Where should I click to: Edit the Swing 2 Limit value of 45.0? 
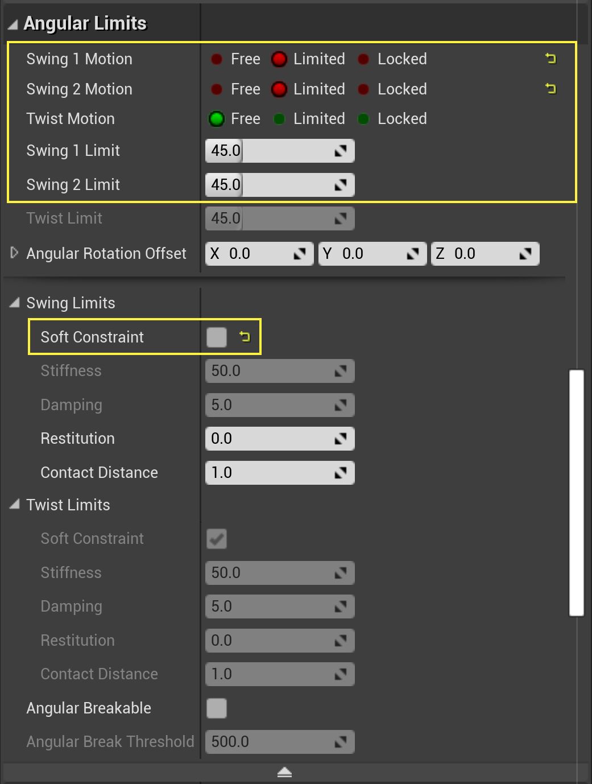(225, 184)
